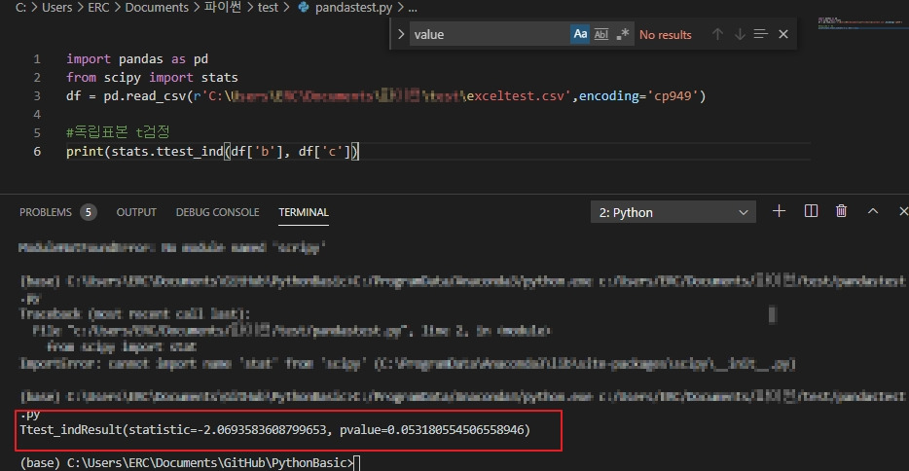The width and height of the screenshot is (909, 471).
Task: Open the '2: Python' terminal selector dropdown
Action: 673,212
